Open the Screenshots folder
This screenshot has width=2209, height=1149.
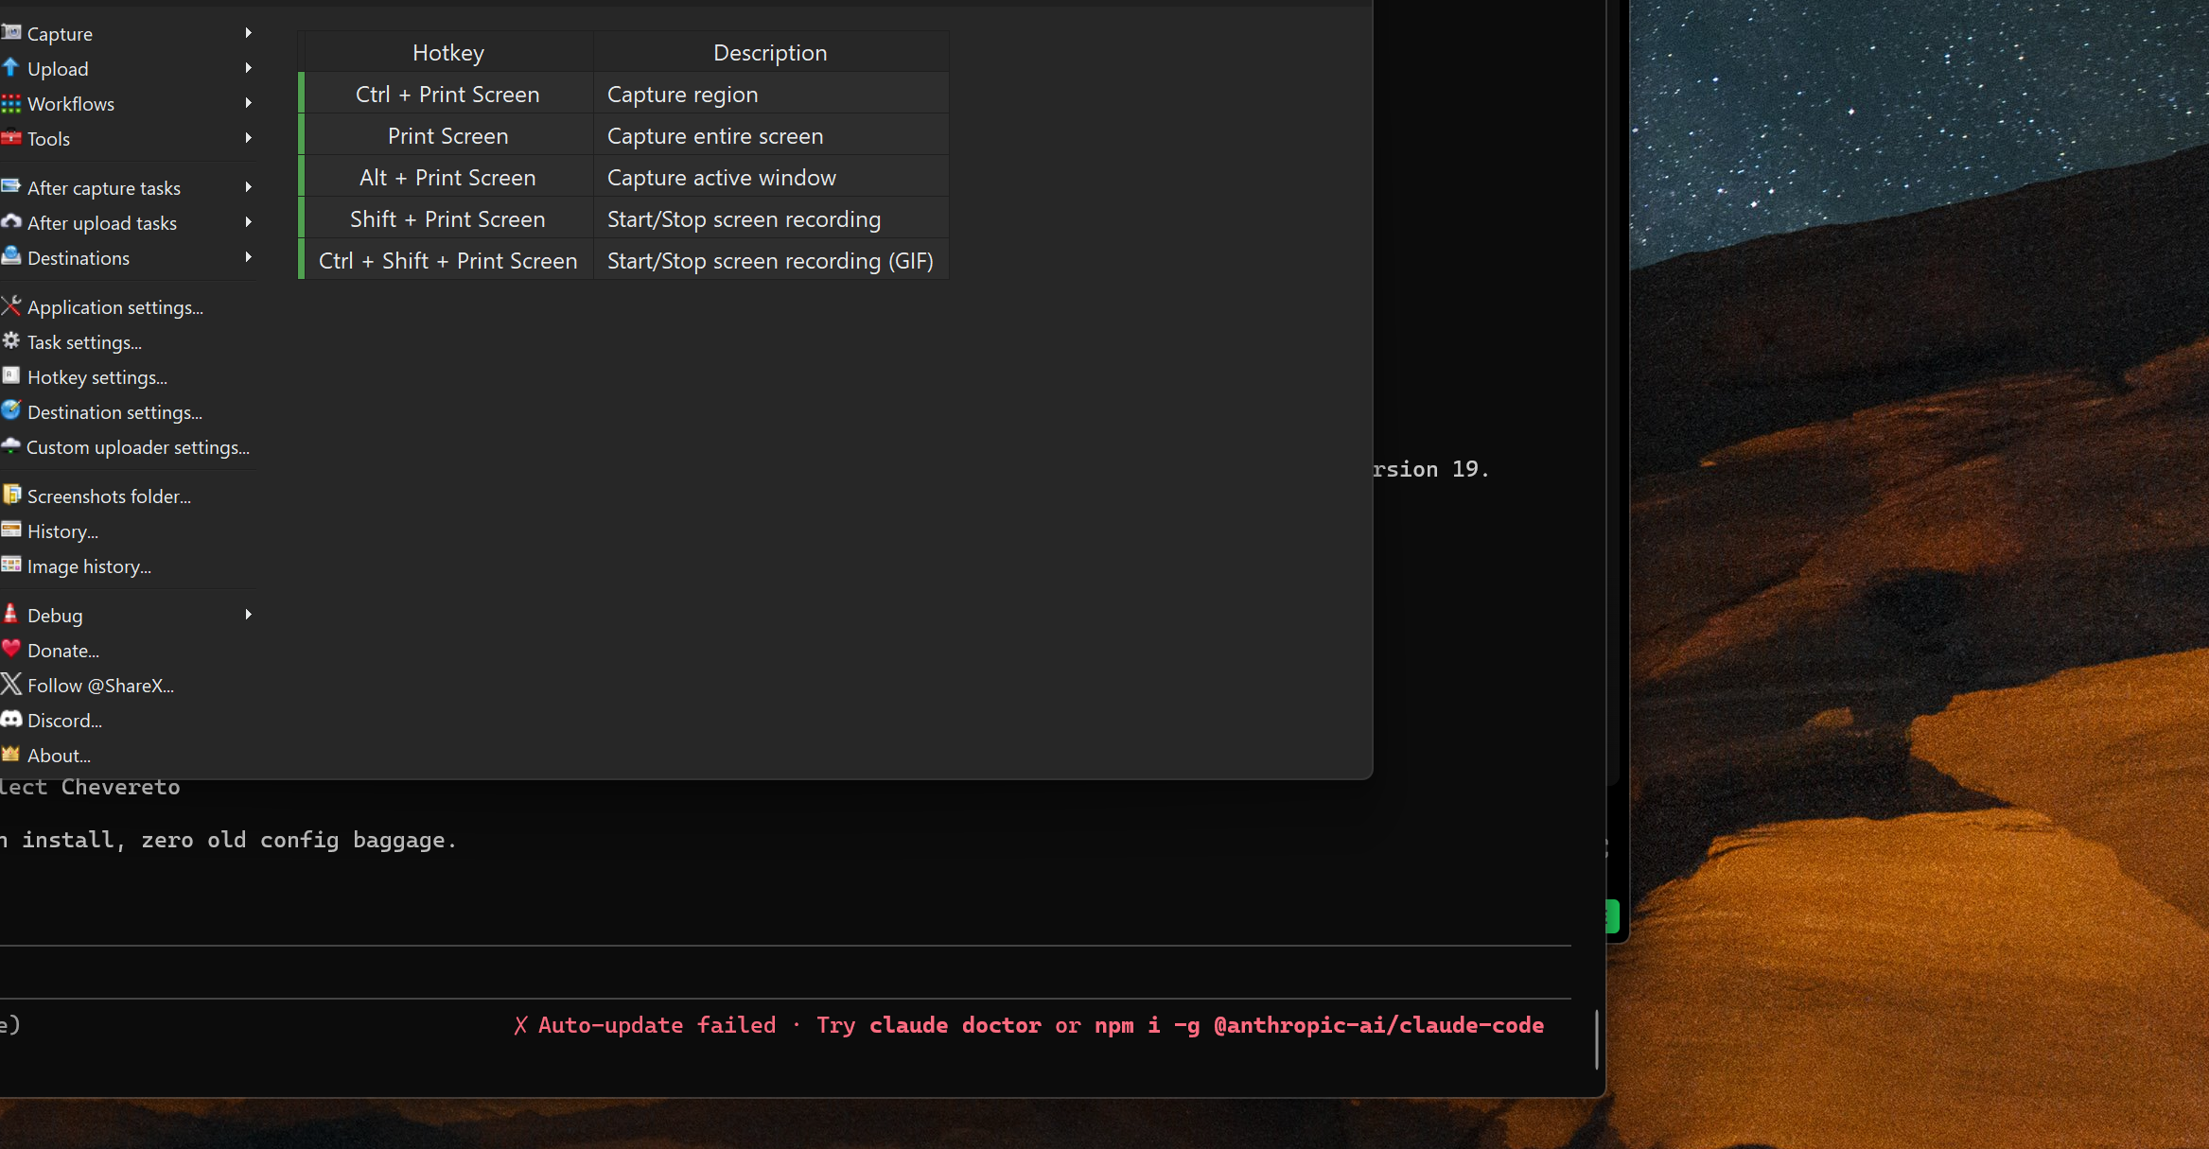coord(109,496)
